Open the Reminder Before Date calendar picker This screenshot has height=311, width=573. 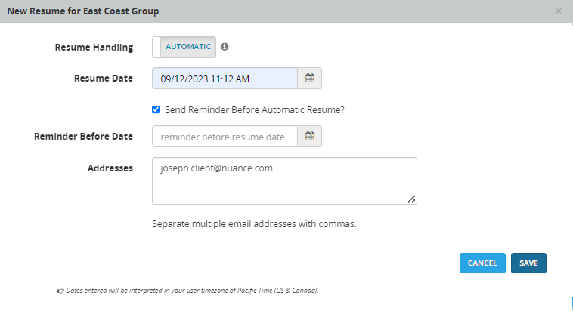pos(309,137)
